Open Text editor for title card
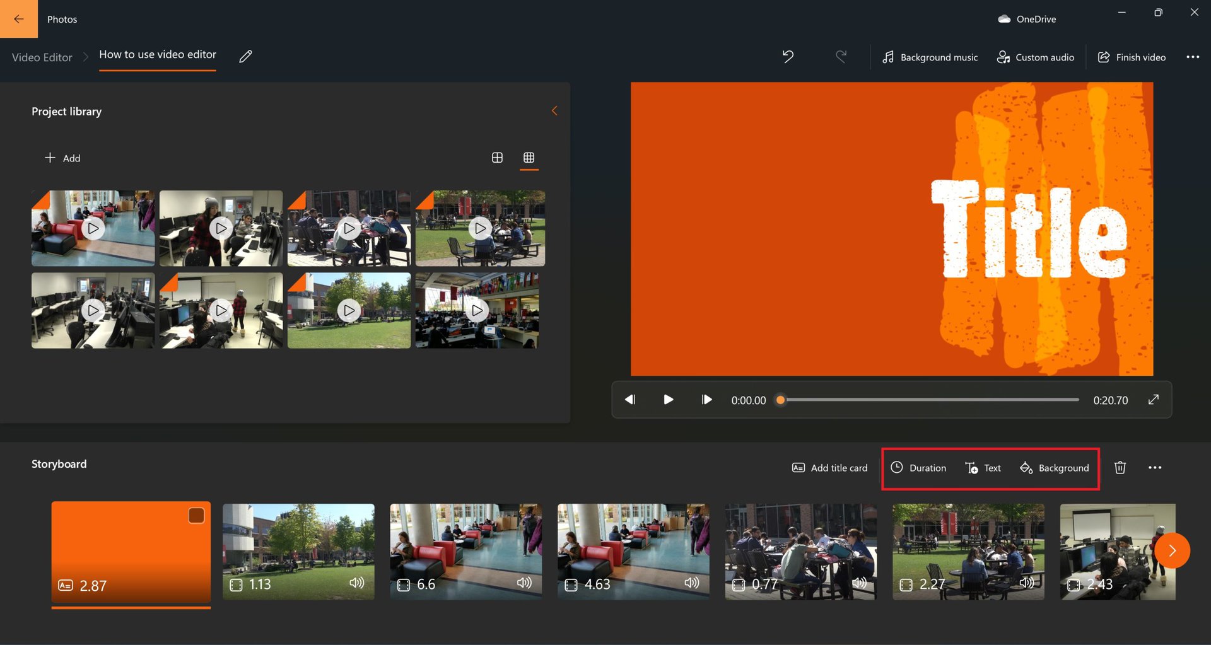 point(983,468)
